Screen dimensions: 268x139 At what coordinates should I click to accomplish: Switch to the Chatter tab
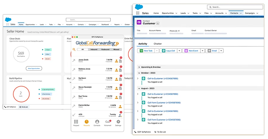coord(158,44)
